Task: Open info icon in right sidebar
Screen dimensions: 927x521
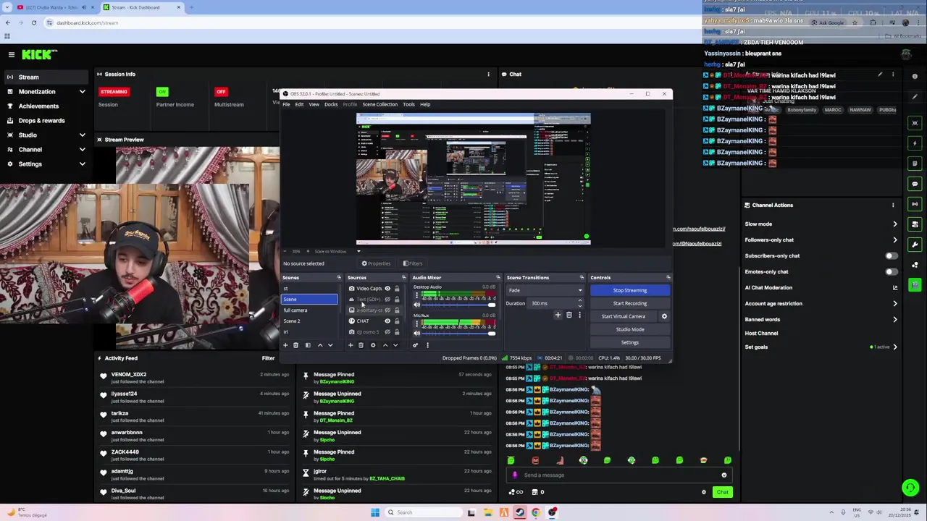Action: [915, 76]
